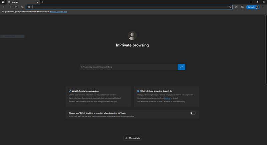Click the InPrivate Bing search box
The width and height of the screenshot is (267, 145).
point(128,67)
